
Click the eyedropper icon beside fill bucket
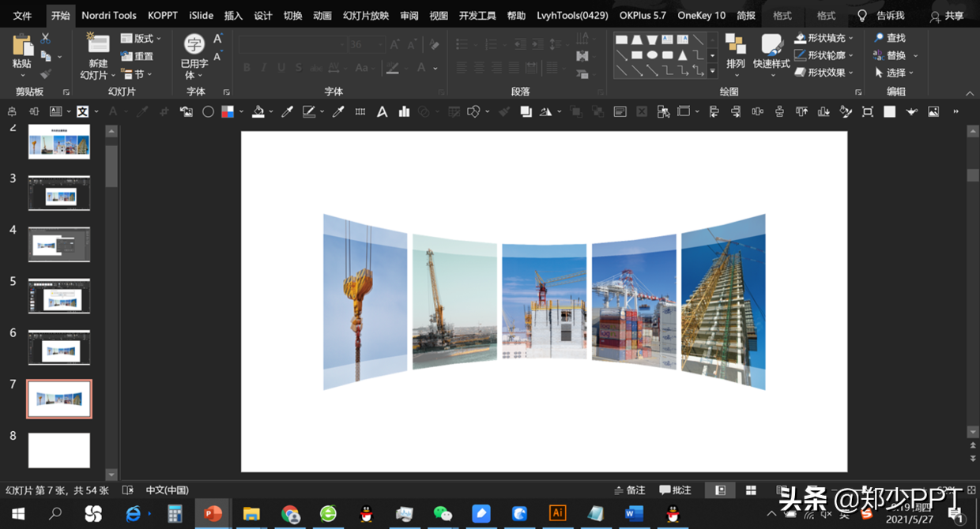287,112
